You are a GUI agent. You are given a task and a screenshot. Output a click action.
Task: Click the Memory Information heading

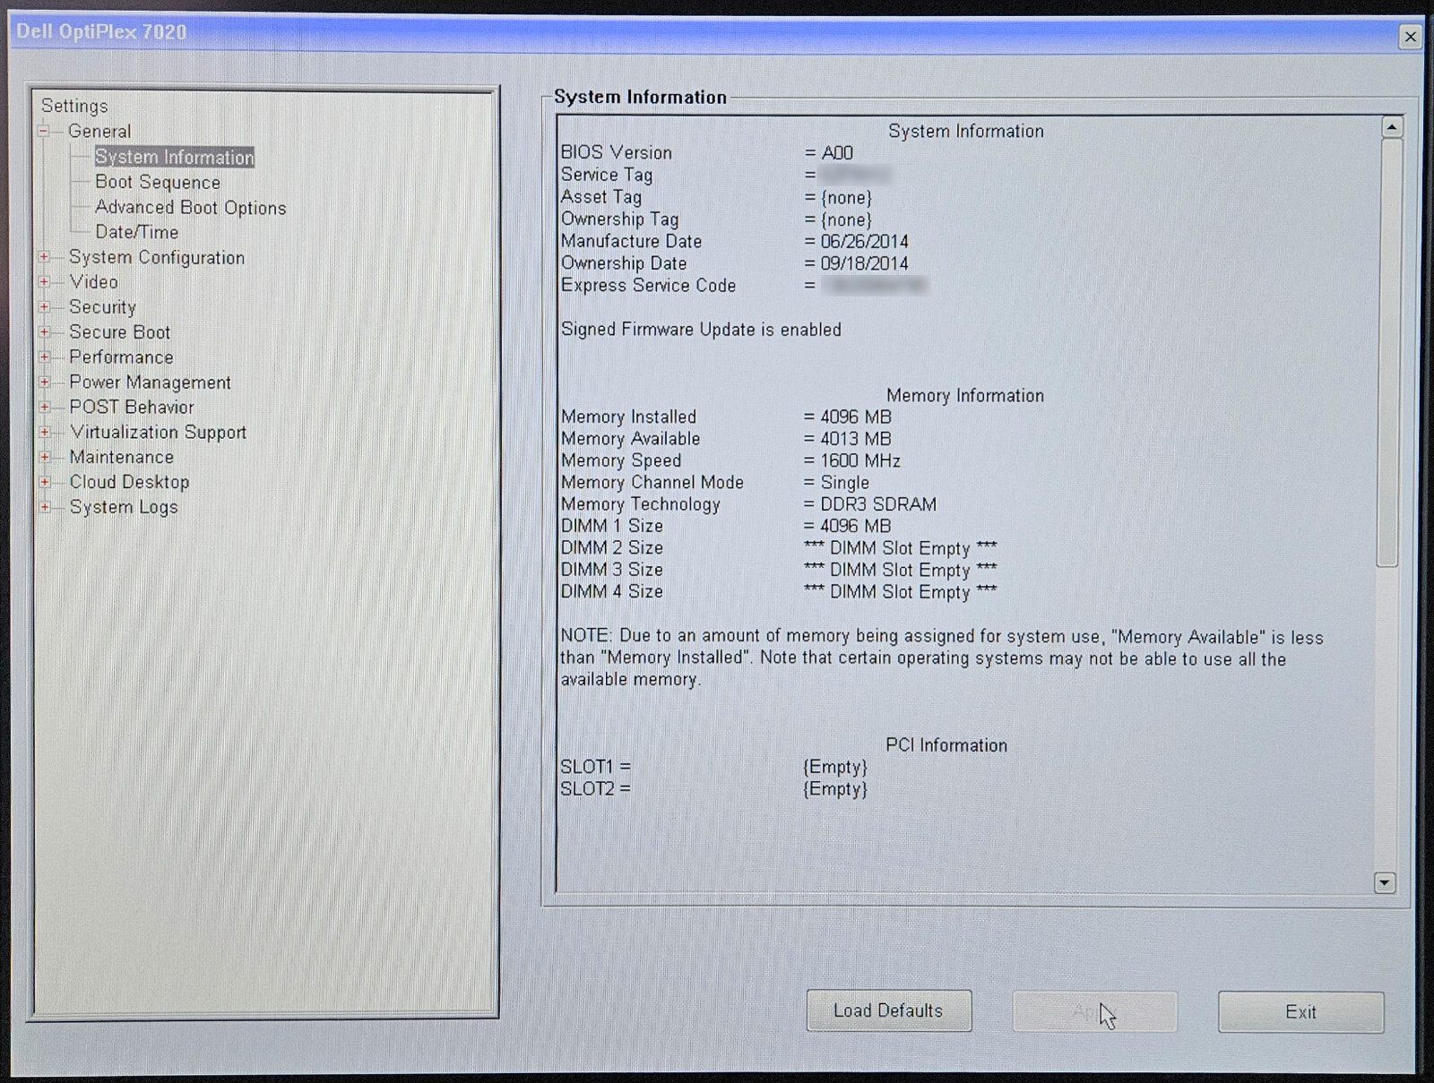(965, 396)
